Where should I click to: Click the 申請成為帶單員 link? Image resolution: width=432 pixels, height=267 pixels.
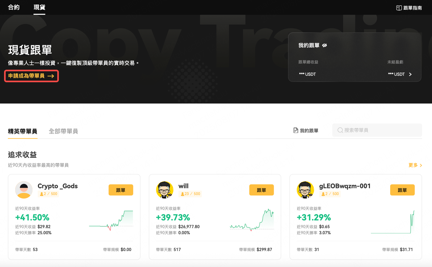31,76
